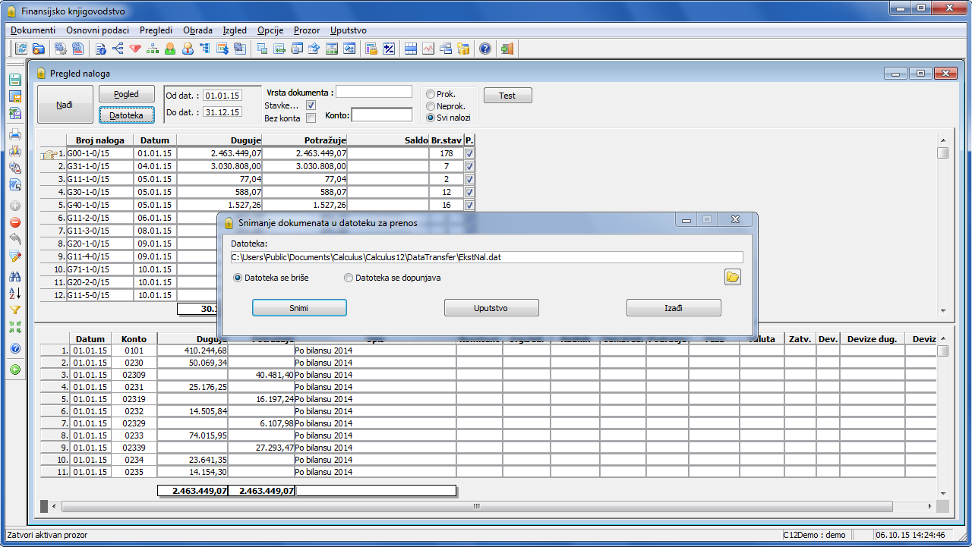Screen dimensions: 972x547
Task: Click the red delete icon in sidebar
Action: pos(14,222)
